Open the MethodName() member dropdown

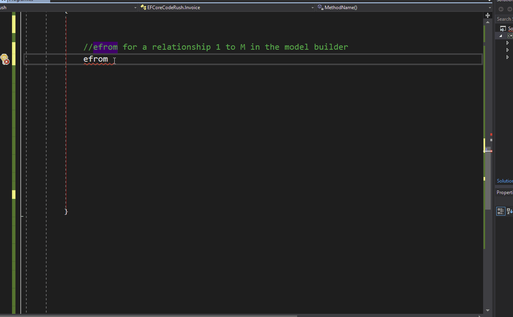tap(490, 8)
